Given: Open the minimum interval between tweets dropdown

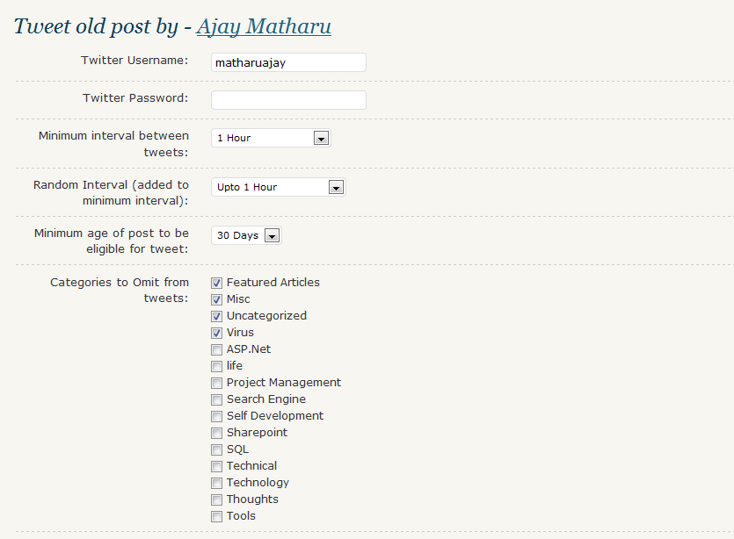Looking at the screenshot, I should (x=271, y=138).
